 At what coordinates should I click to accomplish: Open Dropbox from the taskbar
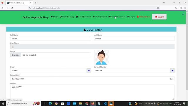[68, 103]
